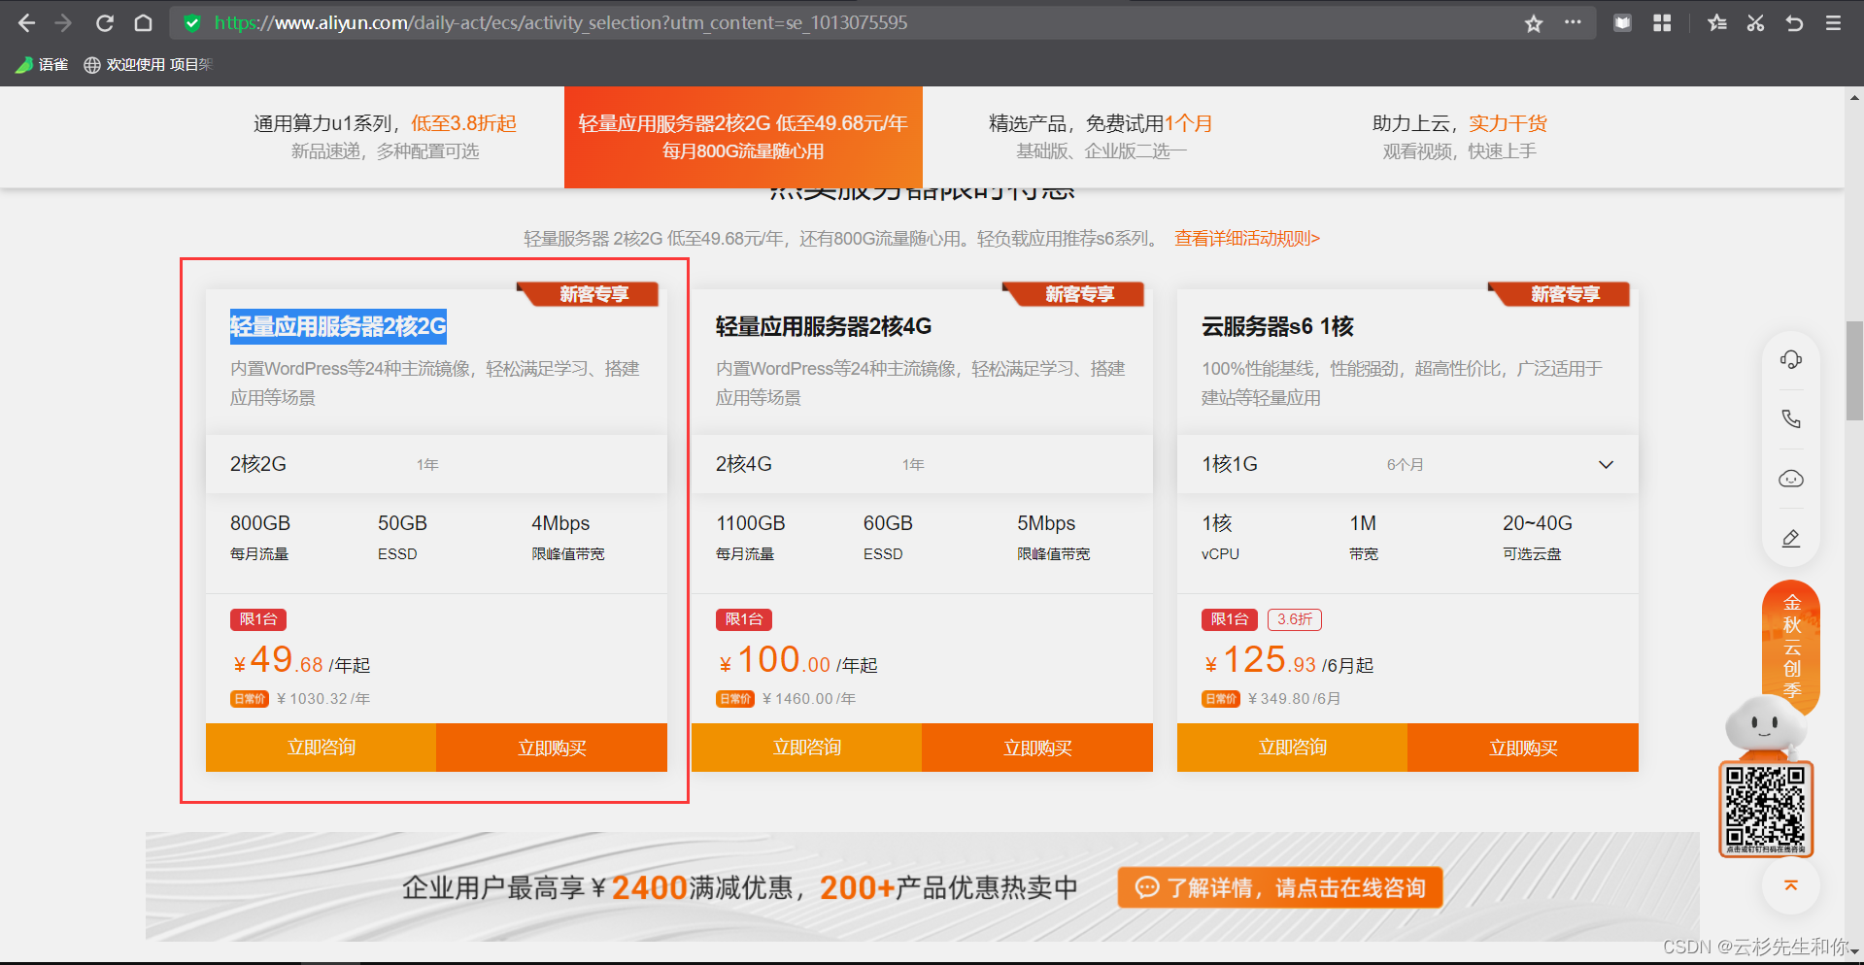Select the 轻量应用服务器2核2G 低至49.68元/年 tab
The image size is (1864, 965).
[x=743, y=137]
